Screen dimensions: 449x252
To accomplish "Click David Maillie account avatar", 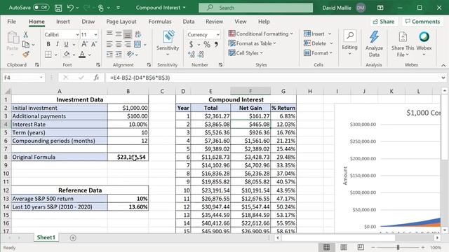I will (361, 8).
